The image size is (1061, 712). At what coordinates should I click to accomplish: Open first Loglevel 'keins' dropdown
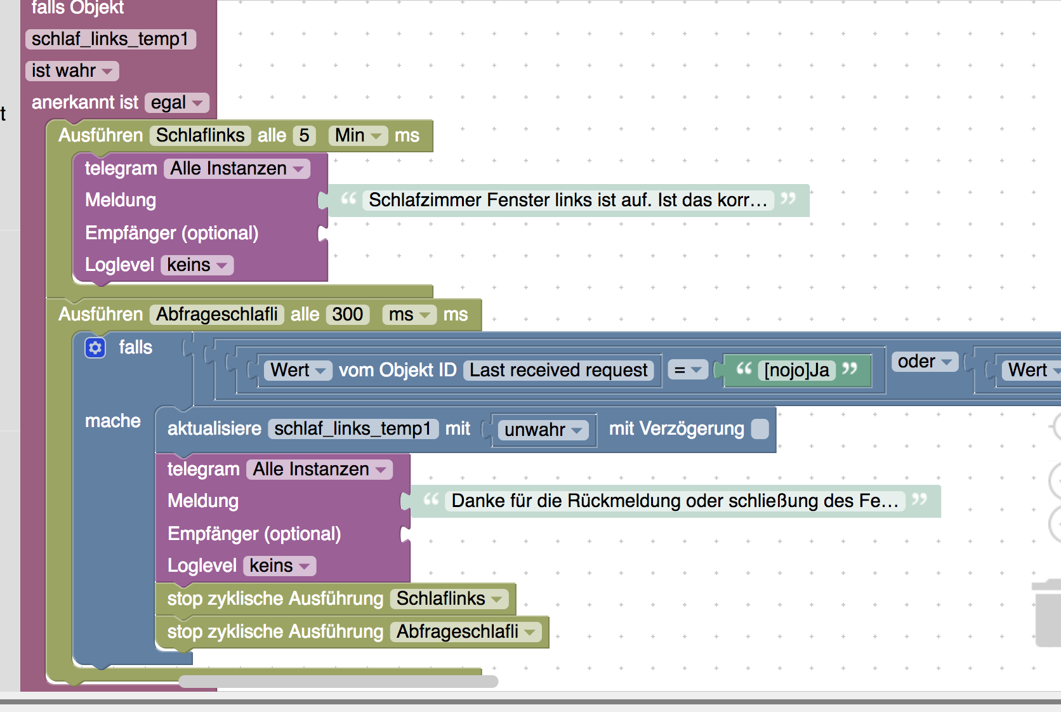(x=197, y=265)
